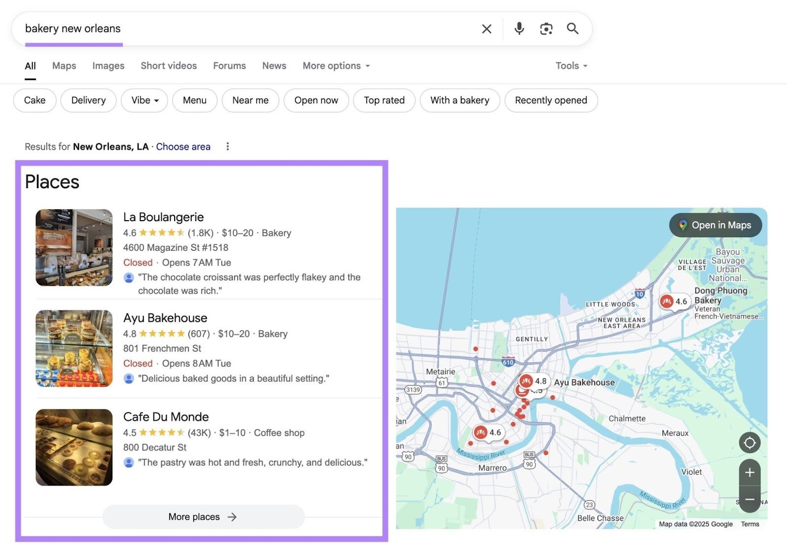The image size is (787, 545).
Task: Enable the Near me filter
Action: [x=250, y=100]
